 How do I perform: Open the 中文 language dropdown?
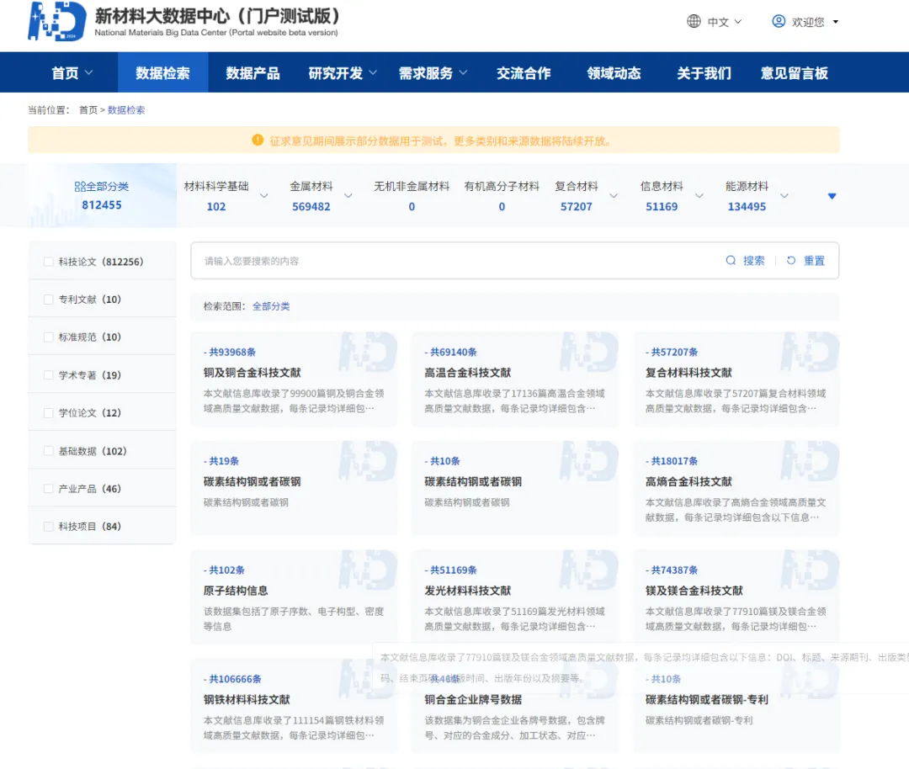724,22
